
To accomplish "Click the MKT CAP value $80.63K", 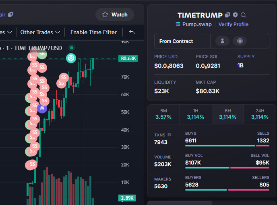I will coord(208,91).
